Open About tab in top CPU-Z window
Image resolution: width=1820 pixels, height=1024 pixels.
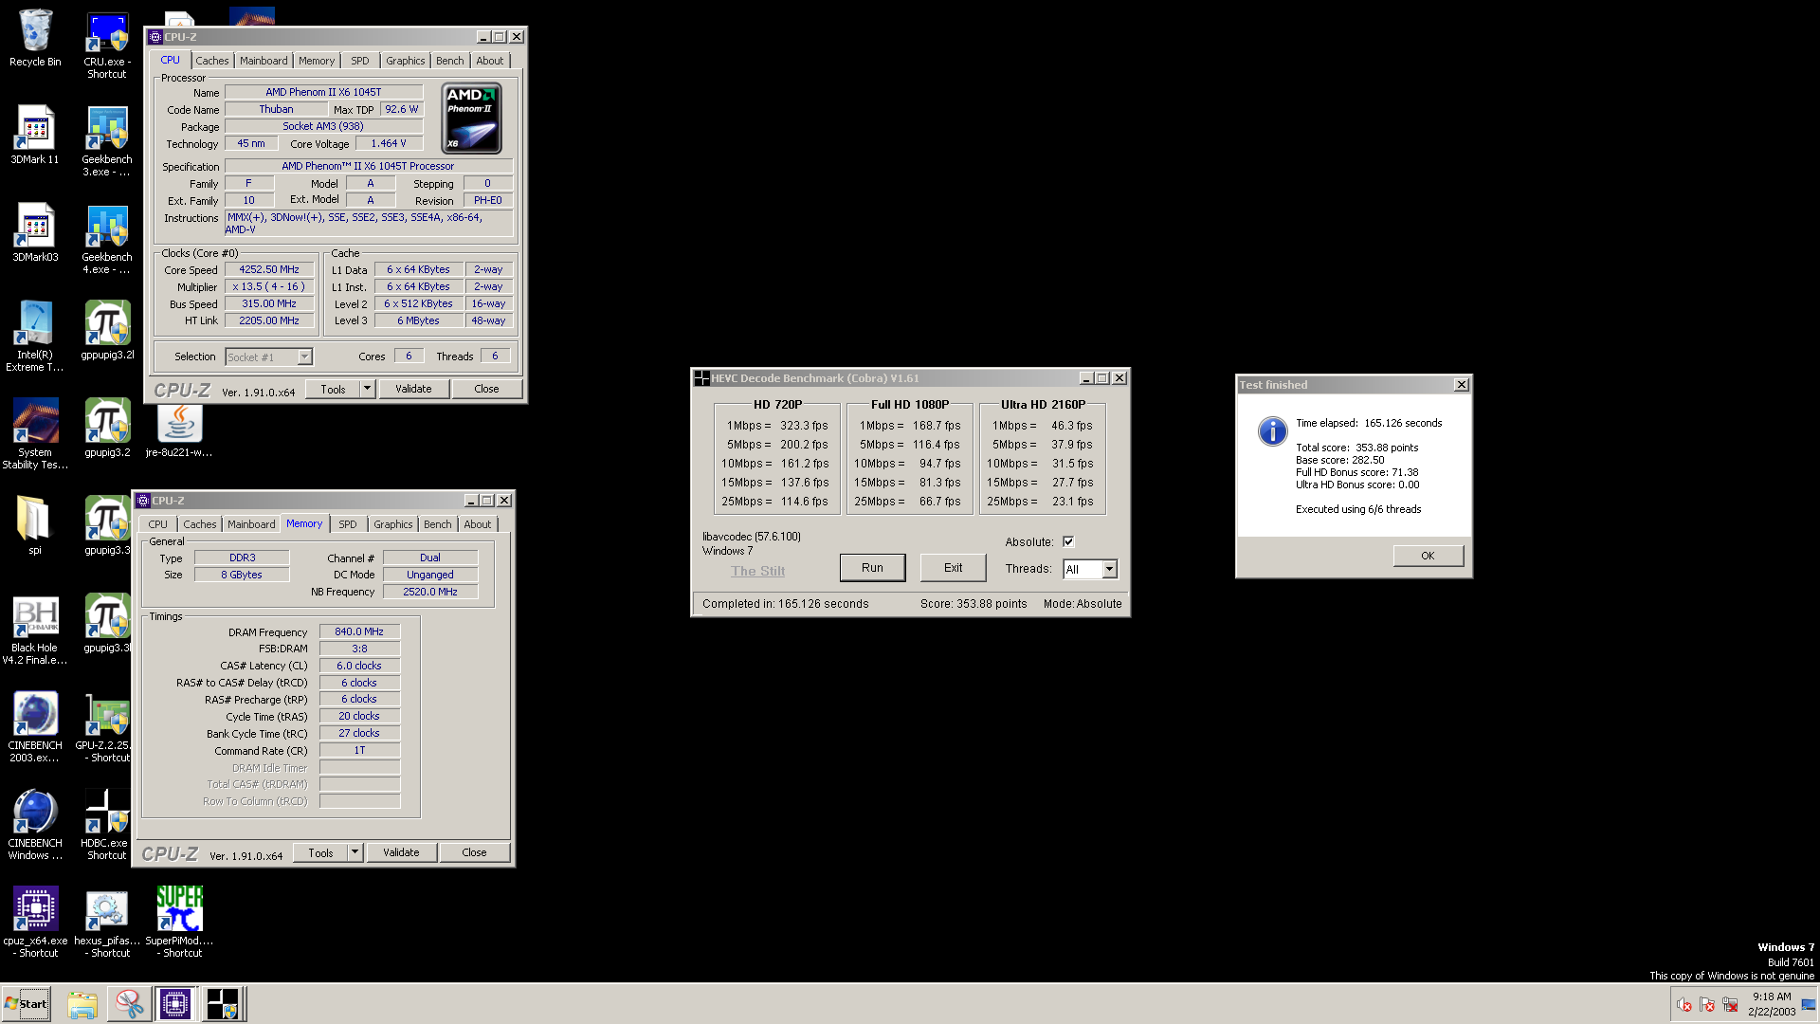pyautogui.click(x=490, y=61)
